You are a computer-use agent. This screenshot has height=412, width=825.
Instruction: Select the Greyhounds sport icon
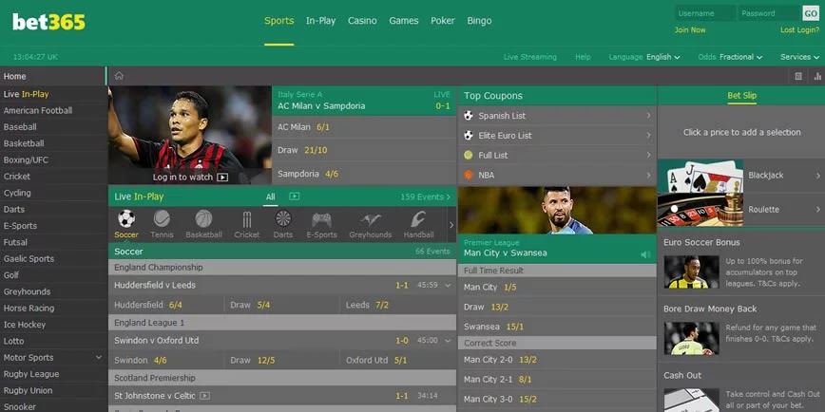371,219
